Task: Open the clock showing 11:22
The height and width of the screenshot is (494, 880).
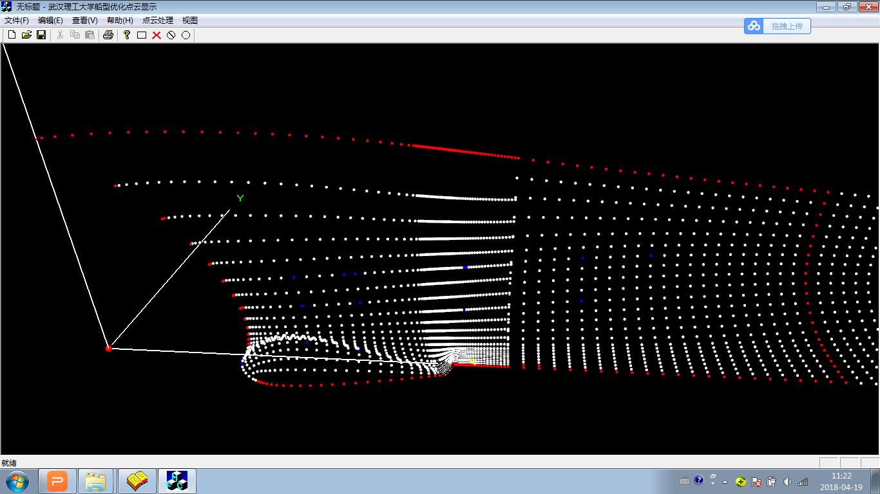Action: tap(841, 481)
